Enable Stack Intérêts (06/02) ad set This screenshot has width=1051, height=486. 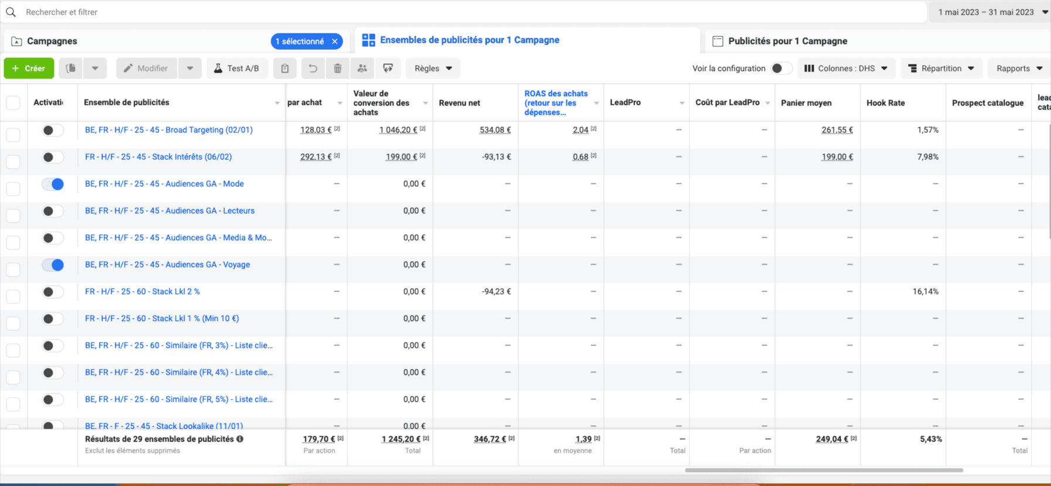pyautogui.click(x=53, y=157)
